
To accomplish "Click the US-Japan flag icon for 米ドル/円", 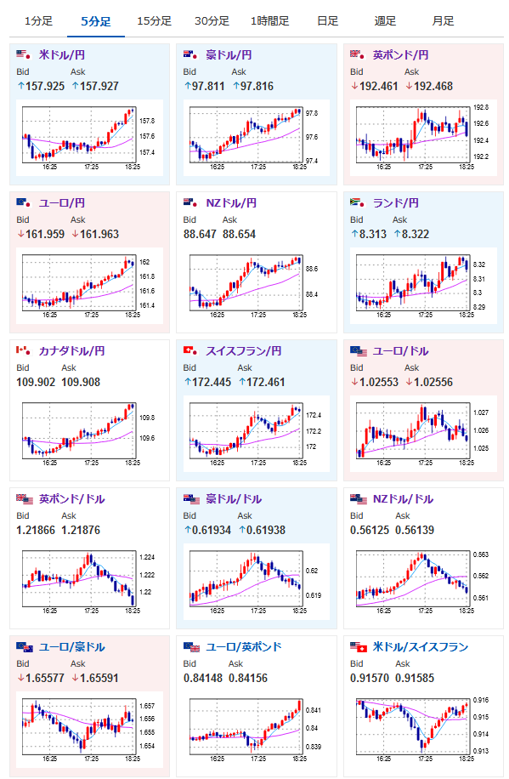I will (23, 54).
